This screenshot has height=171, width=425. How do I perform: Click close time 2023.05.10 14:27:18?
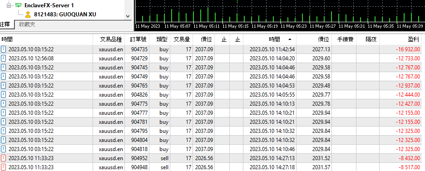(x=272, y=167)
